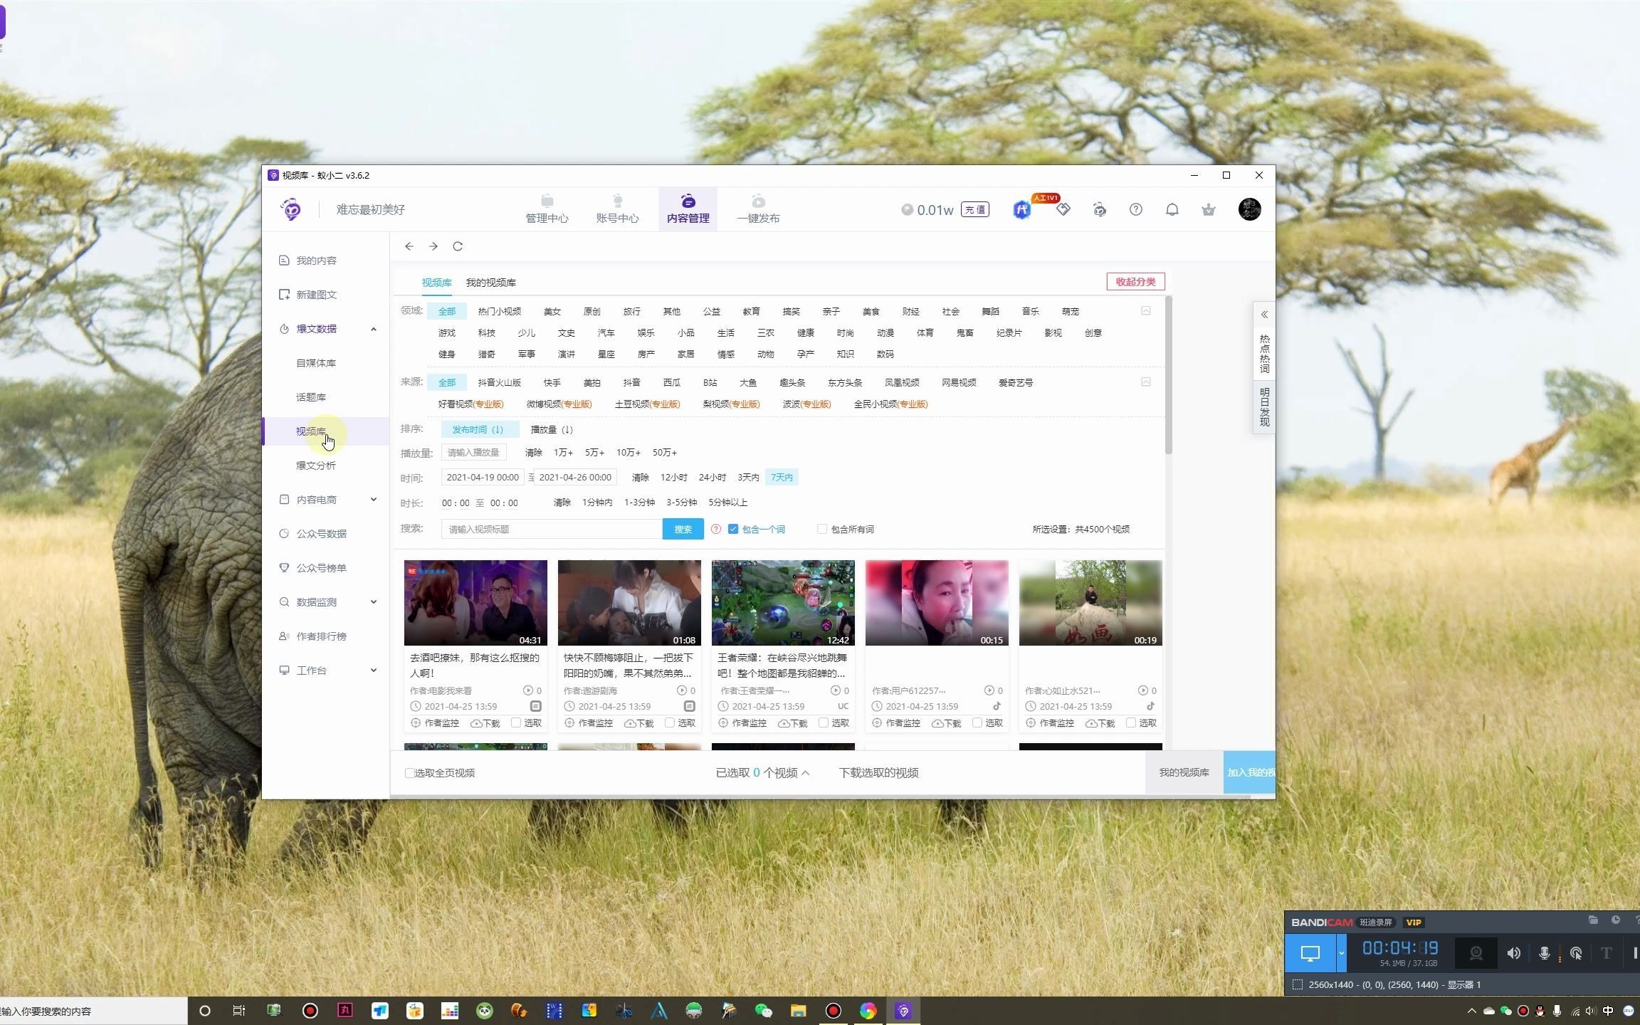
Task: Click the VIP crown icon
Action: (x=1208, y=209)
